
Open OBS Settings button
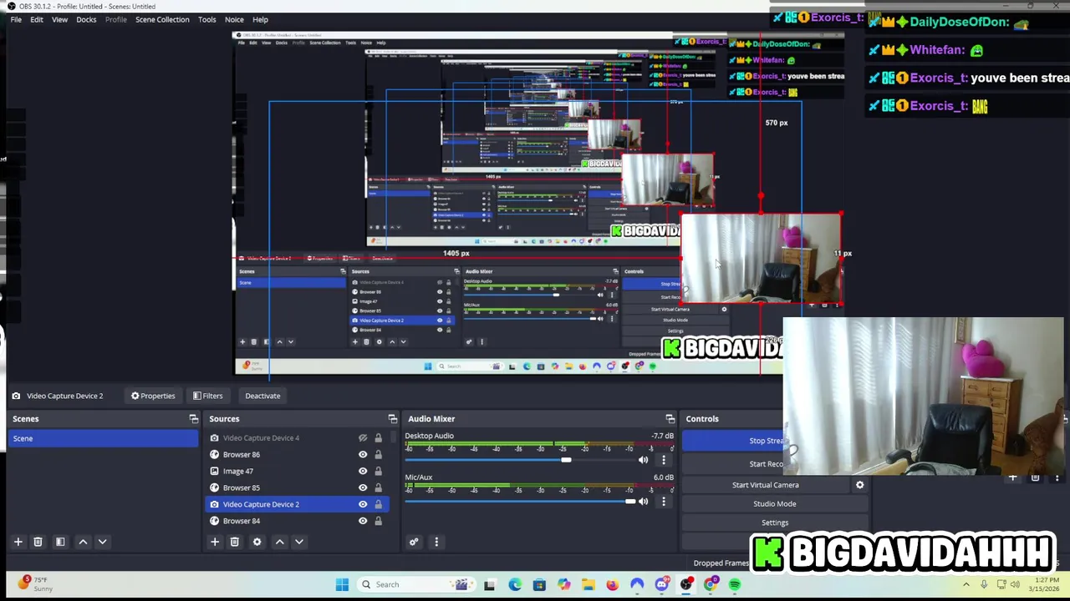click(x=775, y=523)
